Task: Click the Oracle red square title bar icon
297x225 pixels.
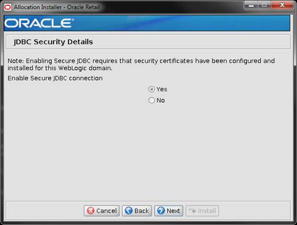Action: (x=7, y=7)
